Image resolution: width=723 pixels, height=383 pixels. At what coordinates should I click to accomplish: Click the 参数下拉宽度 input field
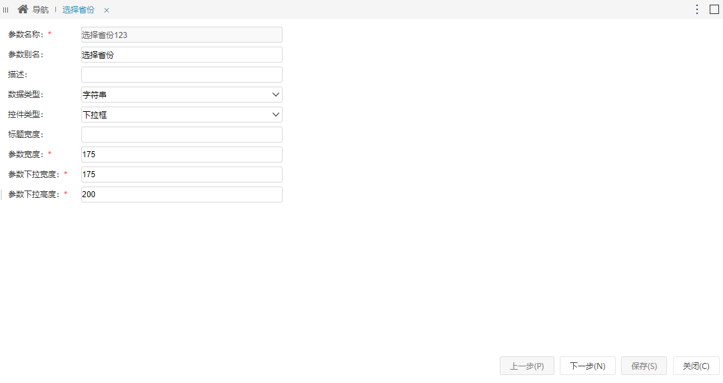[182, 175]
